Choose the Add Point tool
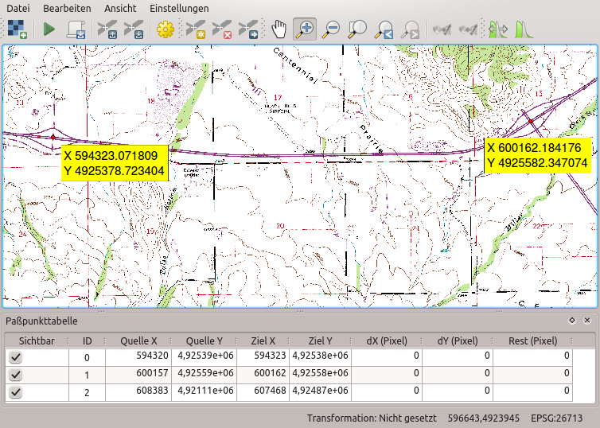The width and height of the screenshot is (600, 428). 196,30
